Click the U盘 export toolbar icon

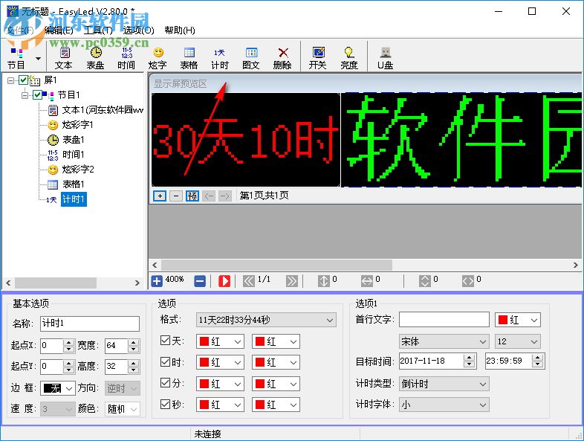click(x=385, y=58)
